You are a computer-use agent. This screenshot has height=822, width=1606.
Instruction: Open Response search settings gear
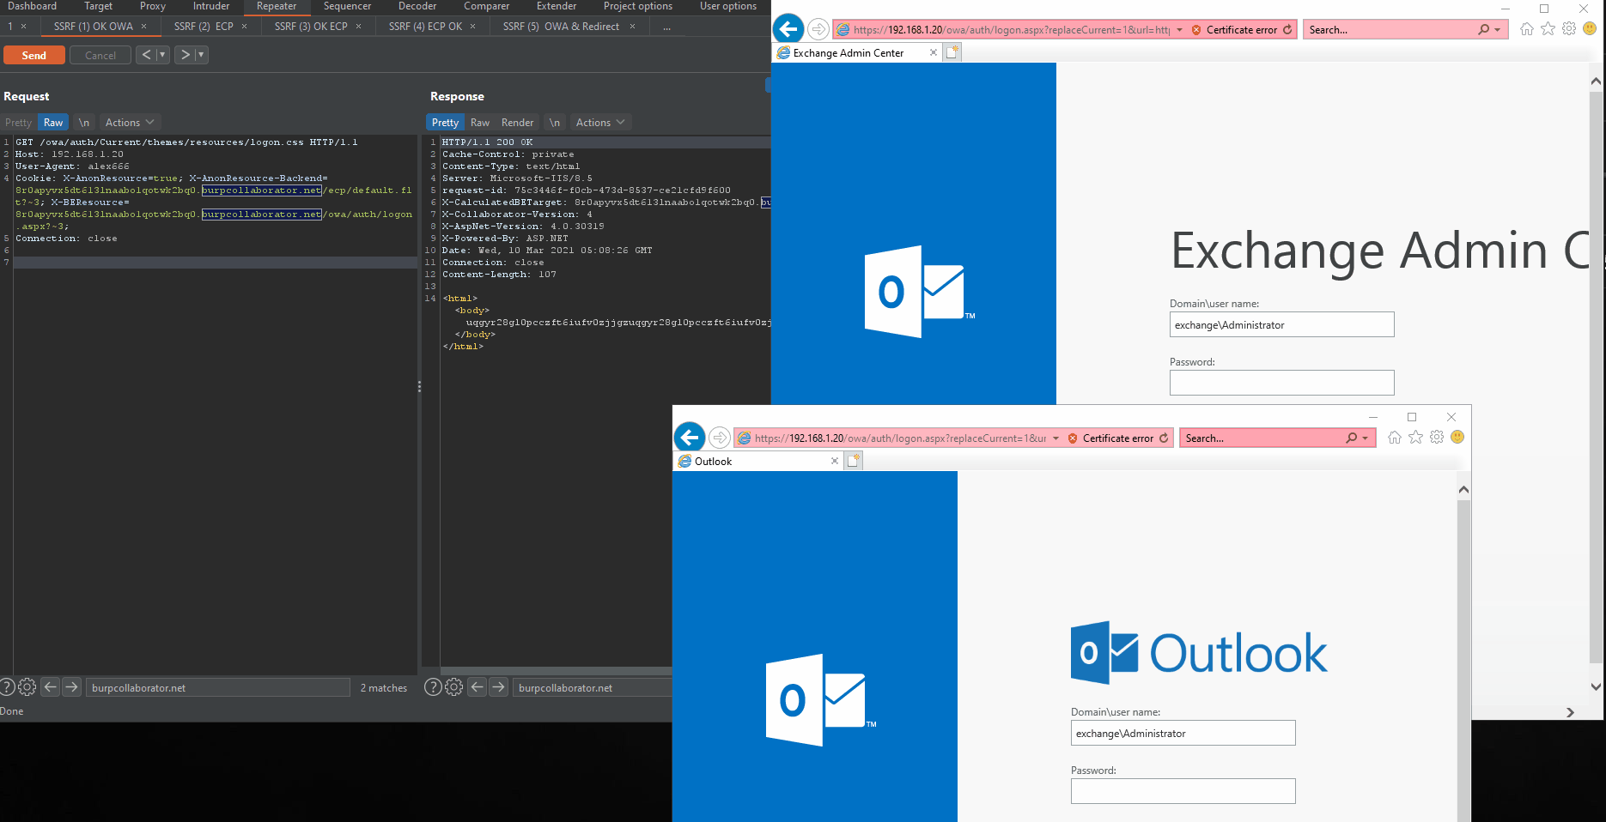point(454,687)
